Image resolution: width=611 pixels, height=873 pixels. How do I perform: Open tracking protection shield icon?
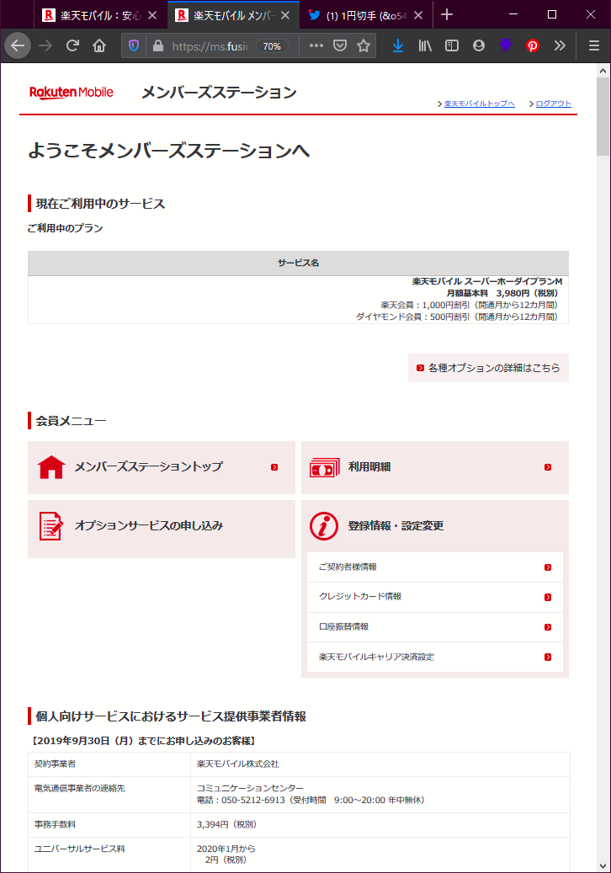134,45
